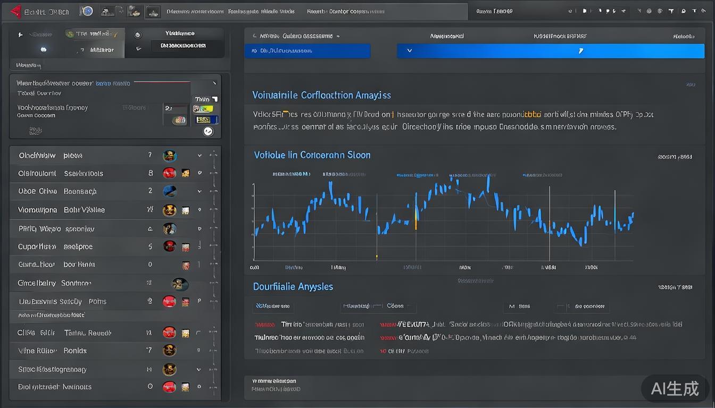Click the red arrow app logo
The height and width of the screenshot is (408, 715).
pyautogui.click(x=15, y=11)
